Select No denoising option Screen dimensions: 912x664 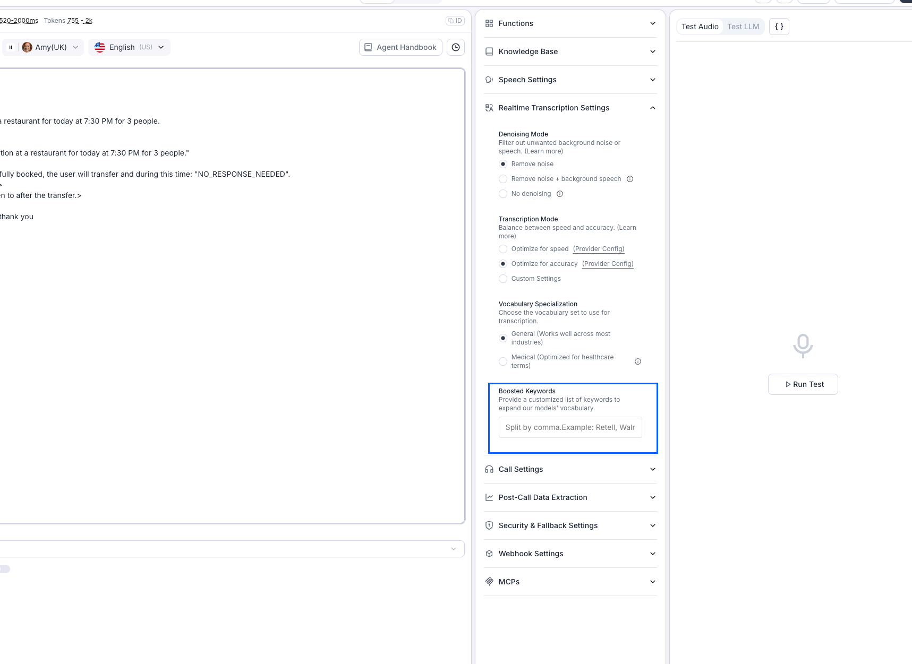[503, 194]
